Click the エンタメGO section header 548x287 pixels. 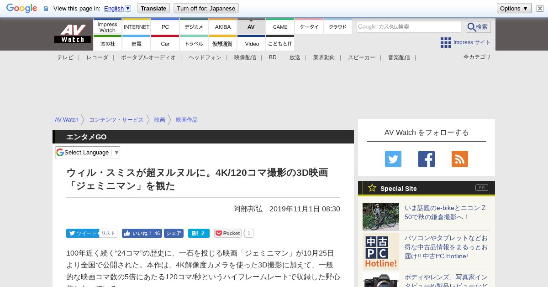pyautogui.click(x=203, y=137)
